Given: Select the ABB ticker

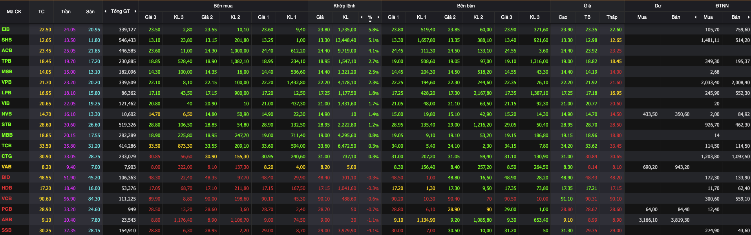Looking at the screenshot, I should point(7,220).
